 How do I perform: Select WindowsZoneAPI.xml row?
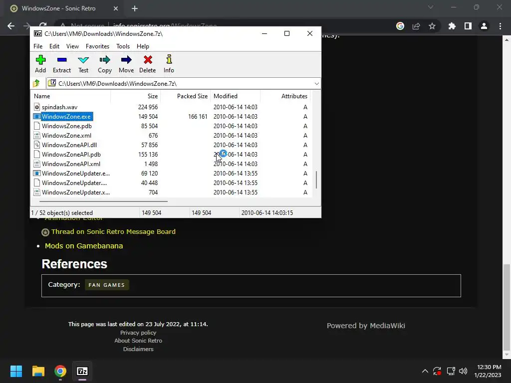[x=171, y=164]
